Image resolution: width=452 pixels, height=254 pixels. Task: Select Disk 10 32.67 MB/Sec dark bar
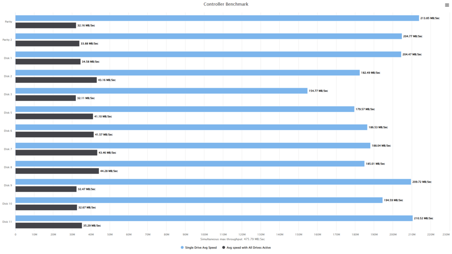[46, 207]
